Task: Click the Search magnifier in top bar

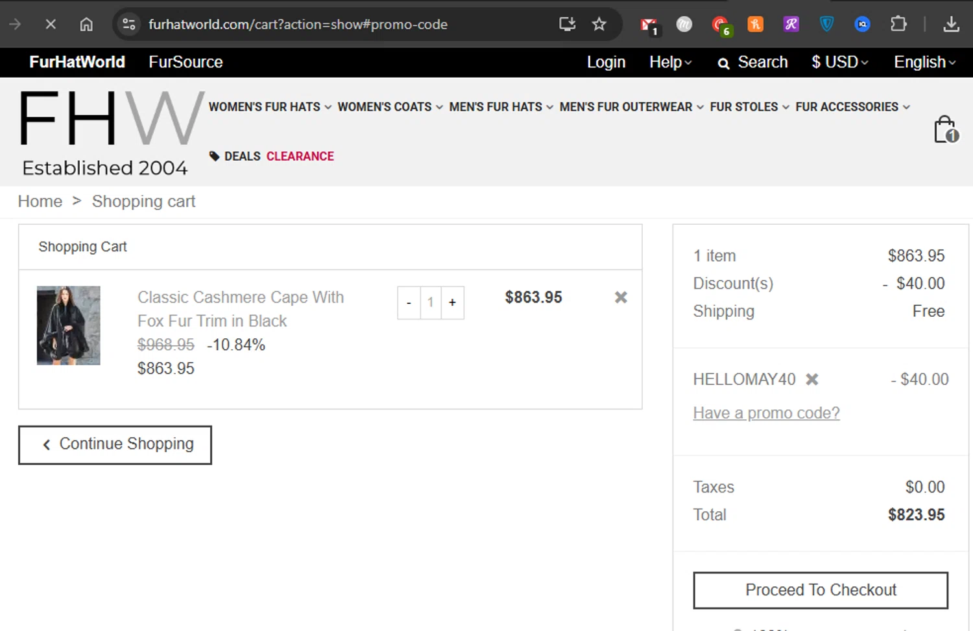Action: [723, 63]
